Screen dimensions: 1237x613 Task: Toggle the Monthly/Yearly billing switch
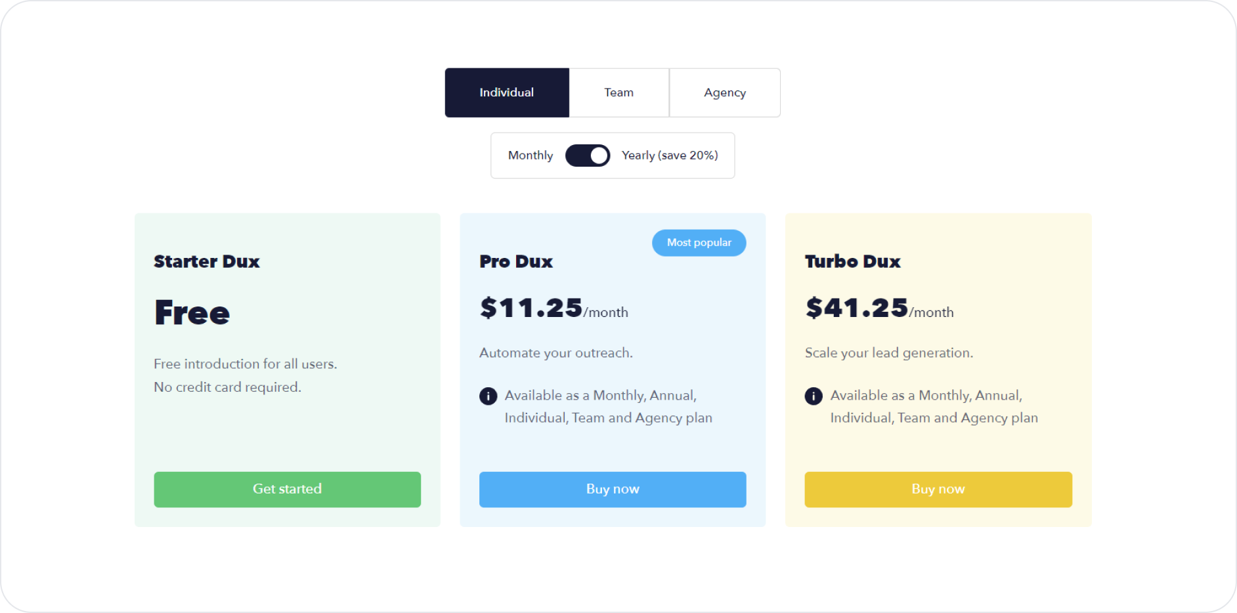coord(588,156)
